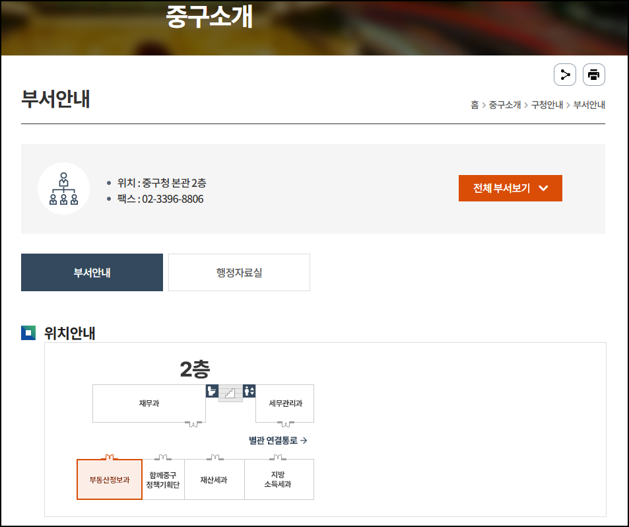The image size is (629, 527).
Task: Select highlighted 부동산정보과 room
Action: point(110,479)
